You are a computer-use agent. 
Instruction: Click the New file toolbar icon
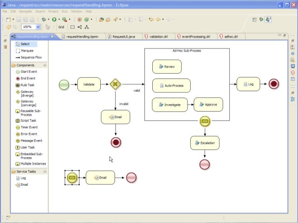8,19
